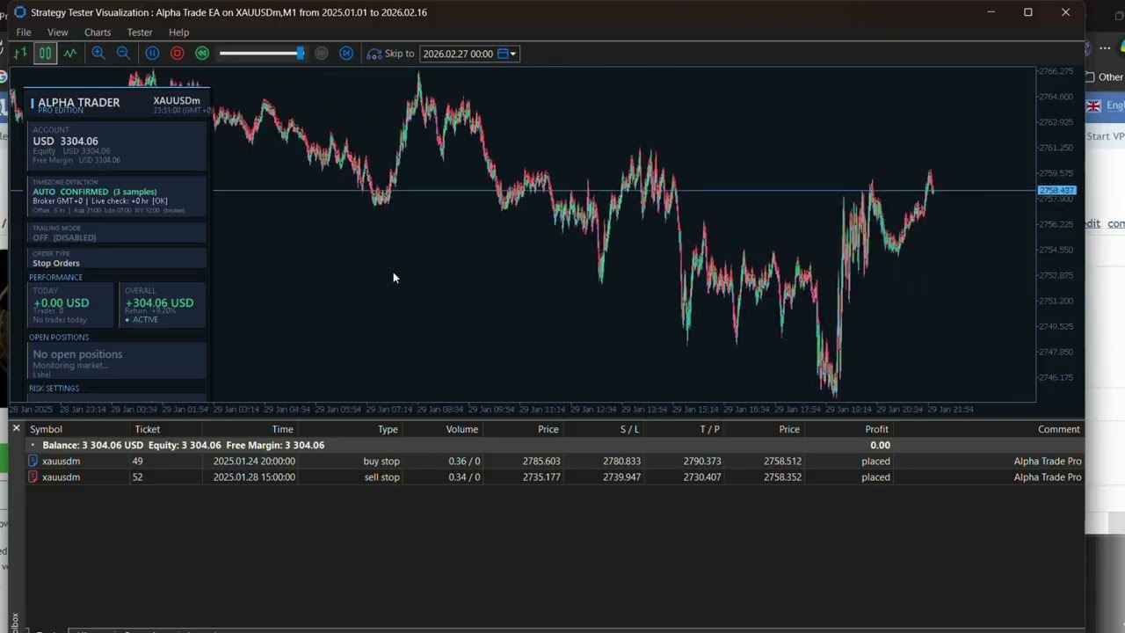Click volume cell 0.36 / 0
Image resolution: width=1125 pixels, height=633 pixels.
464,461
